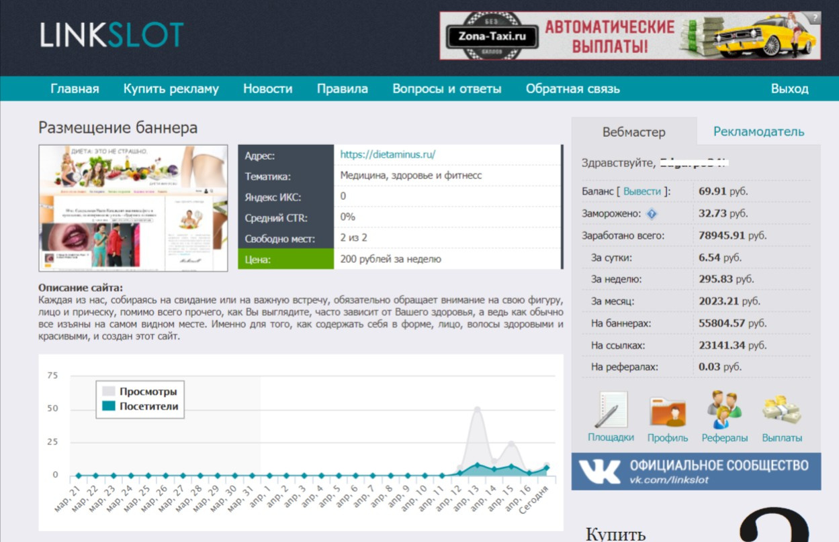The image size is (839, 542).
Task: Click the frozen amount 32.73 руб.
Action: 723,213
